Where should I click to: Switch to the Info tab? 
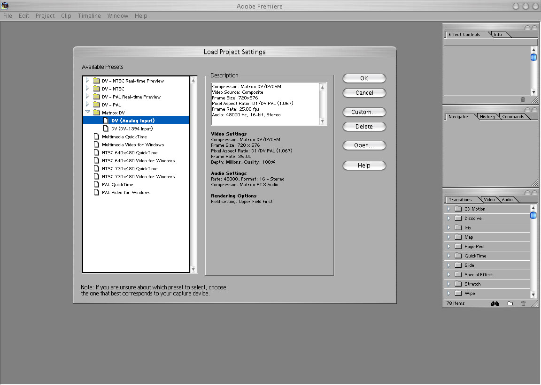(x=498, y=35)
